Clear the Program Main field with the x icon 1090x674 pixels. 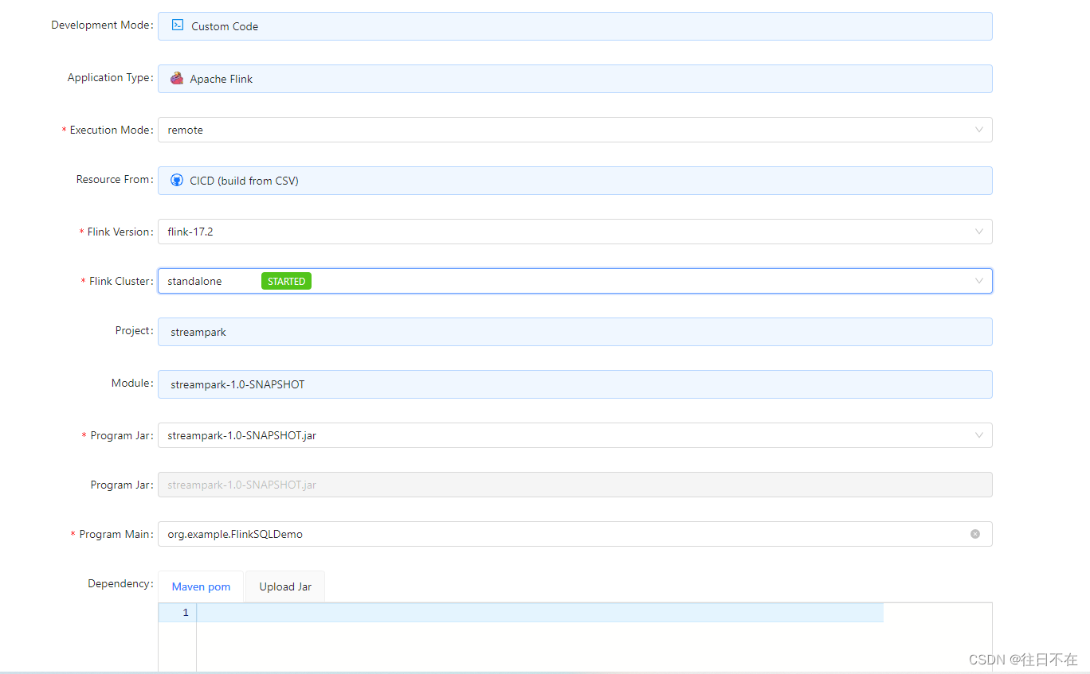click(975, 534)
